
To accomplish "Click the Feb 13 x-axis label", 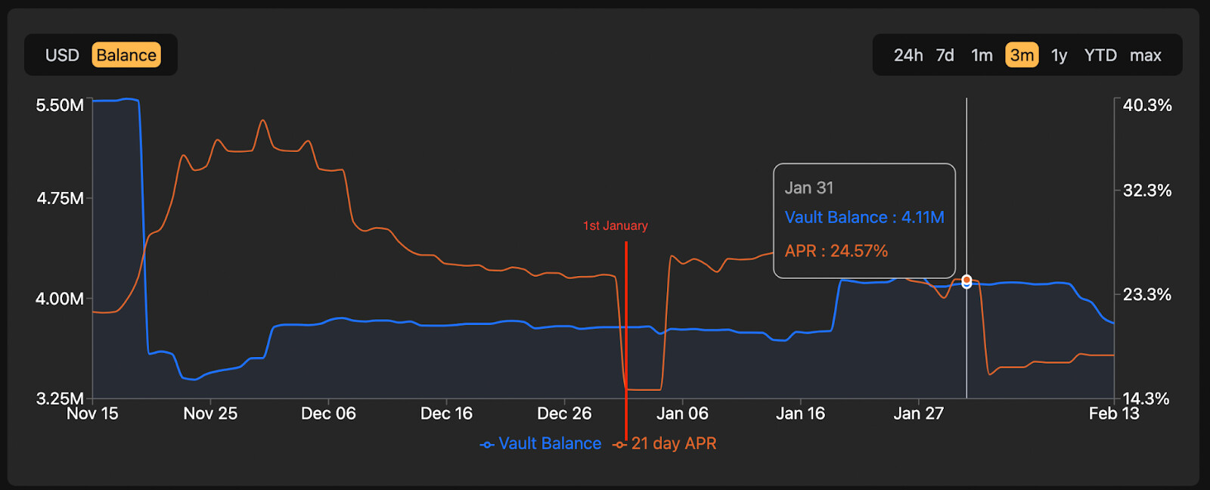I will tap(1113, 414).
